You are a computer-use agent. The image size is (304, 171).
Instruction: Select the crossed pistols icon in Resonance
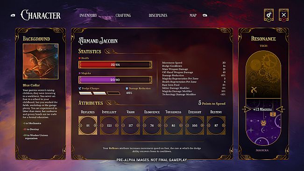point(254,90)
